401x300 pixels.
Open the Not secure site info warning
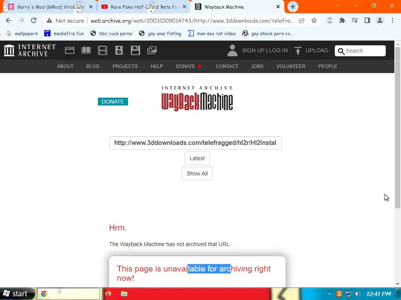[x=65, y=21]
